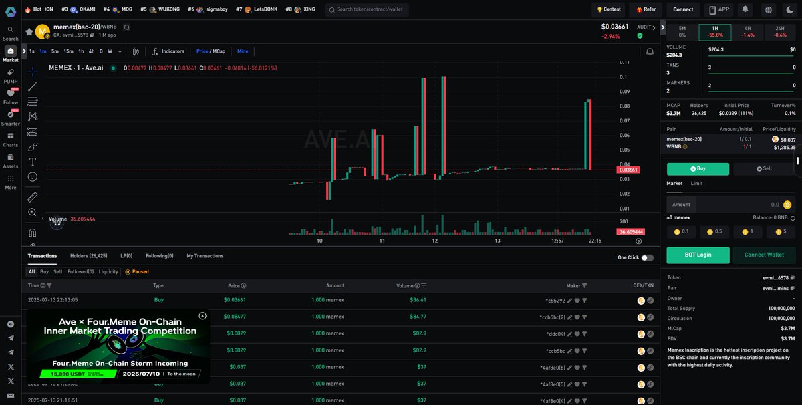Click the green Buy tab
The image size is (802, 405).
(x=698, y=168)
